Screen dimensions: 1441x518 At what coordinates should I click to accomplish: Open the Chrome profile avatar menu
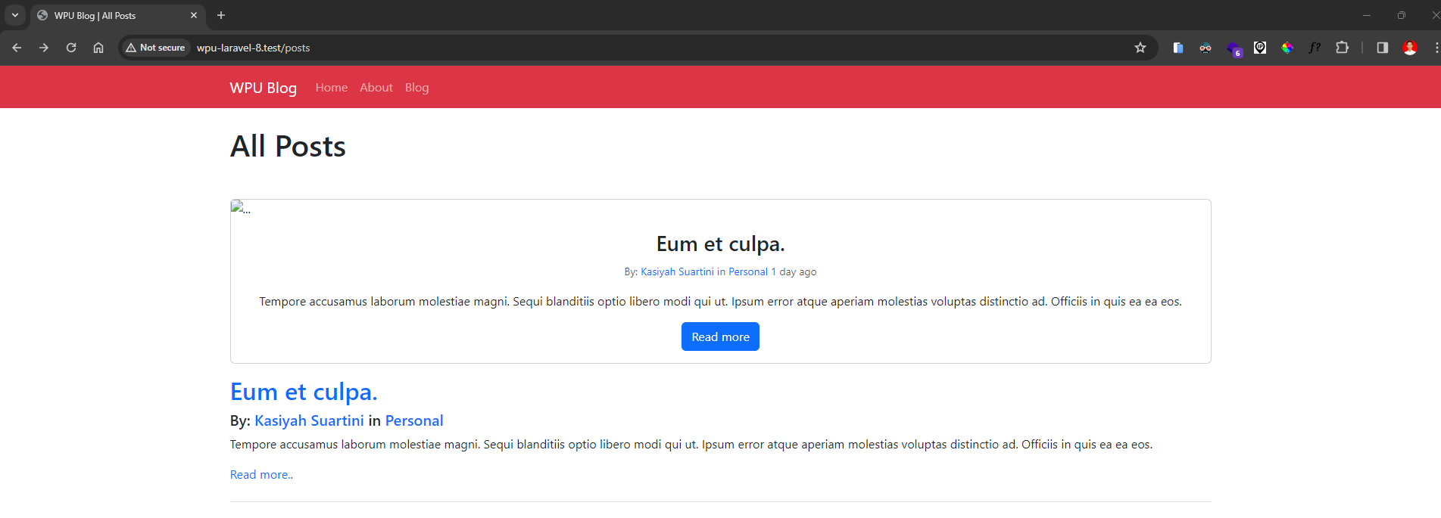[x=1409, y=48]
